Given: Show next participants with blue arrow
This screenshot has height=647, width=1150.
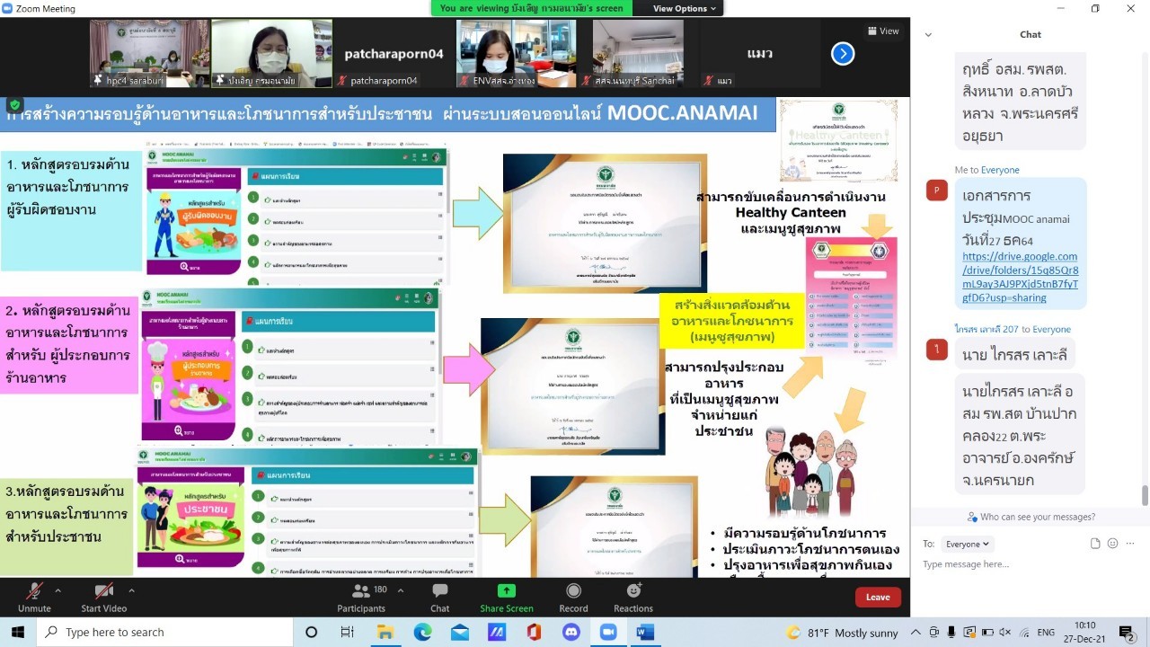Looking at the screenshot, I should (x=843, y=54).
